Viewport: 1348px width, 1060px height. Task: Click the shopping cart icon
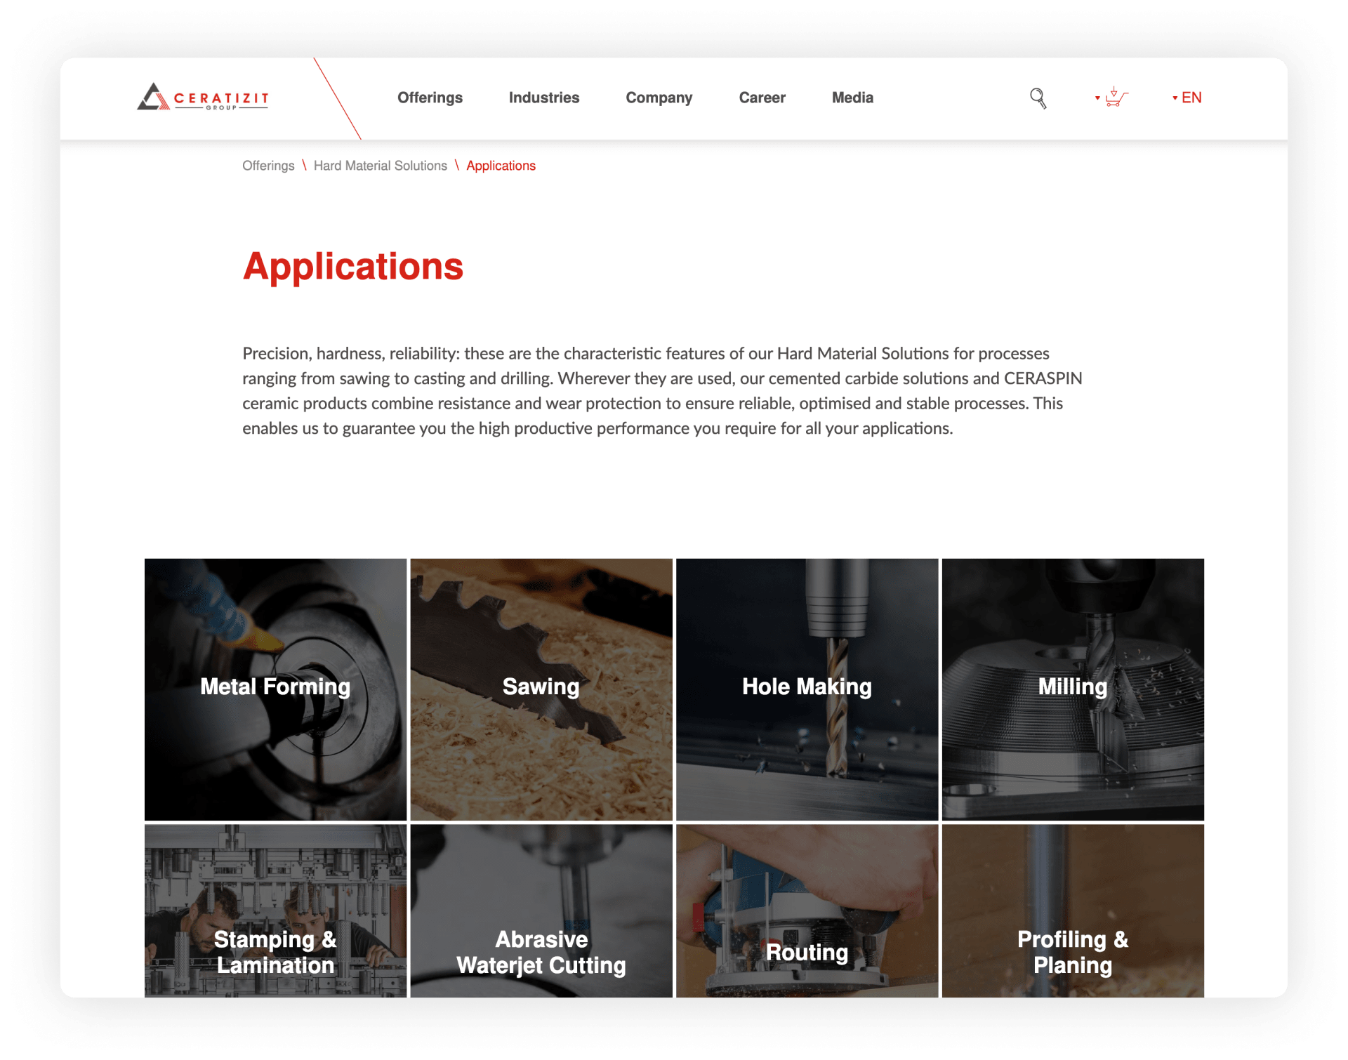point(1116,98)
